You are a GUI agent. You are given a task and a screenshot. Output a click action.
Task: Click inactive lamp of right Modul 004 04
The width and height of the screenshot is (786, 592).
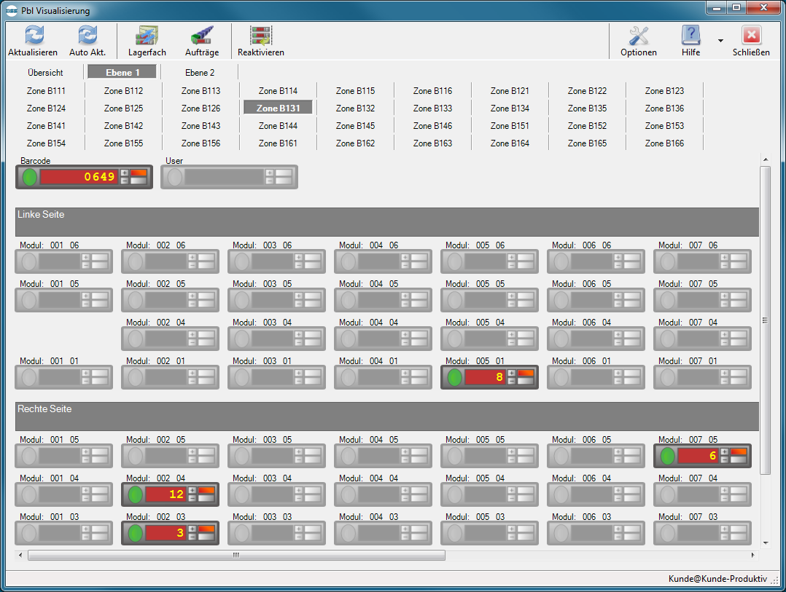tap(348, 494)
